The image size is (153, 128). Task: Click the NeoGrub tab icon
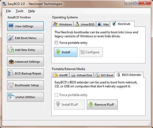[x=114, y=24]
